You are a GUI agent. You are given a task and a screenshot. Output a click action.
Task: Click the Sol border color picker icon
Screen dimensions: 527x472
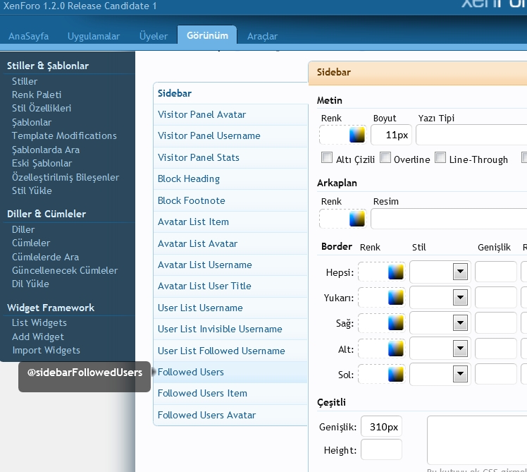pyautogui.click(x=395, y=373)
